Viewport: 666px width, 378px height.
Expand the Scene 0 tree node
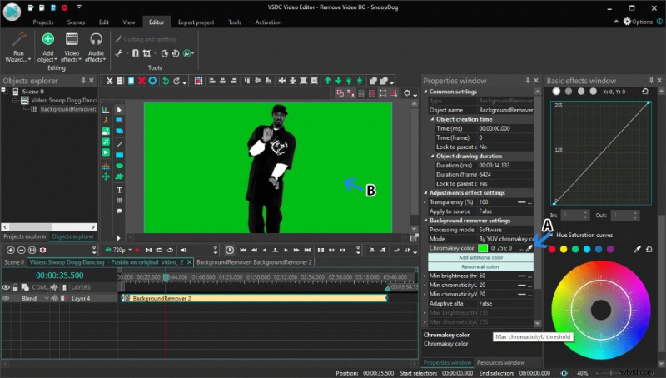point(4,91)
